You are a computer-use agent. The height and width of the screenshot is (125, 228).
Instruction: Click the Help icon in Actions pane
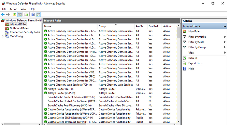[185, 69]
